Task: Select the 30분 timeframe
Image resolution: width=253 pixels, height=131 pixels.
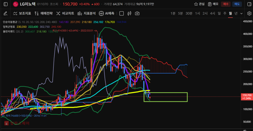Action: (189, 13)
